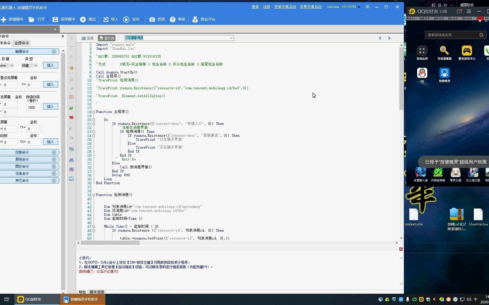Click the Go to line icon
Viewport: 489px width, 305px height.
(x=71, y=149)
